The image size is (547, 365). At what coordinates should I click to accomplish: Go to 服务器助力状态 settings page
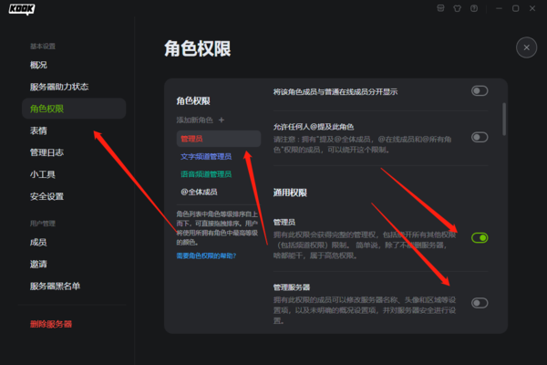(x=59, y=88)
